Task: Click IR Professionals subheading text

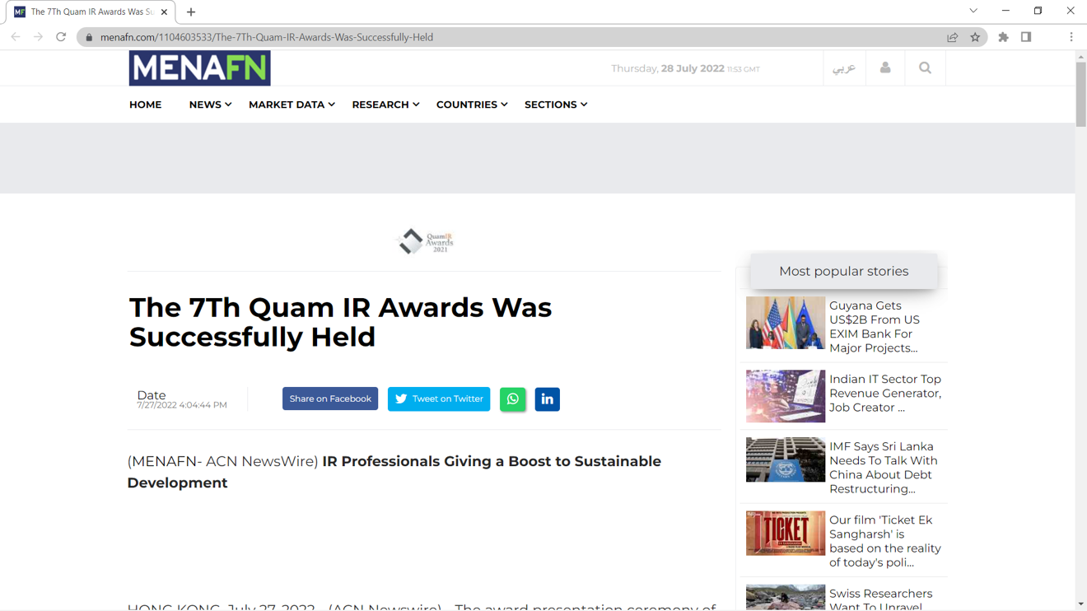Action: (394, 472)
